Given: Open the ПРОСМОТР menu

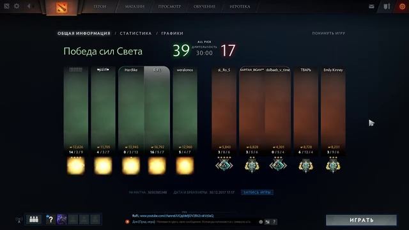Looking at the screenshot, I should click(x=169, y=6).
